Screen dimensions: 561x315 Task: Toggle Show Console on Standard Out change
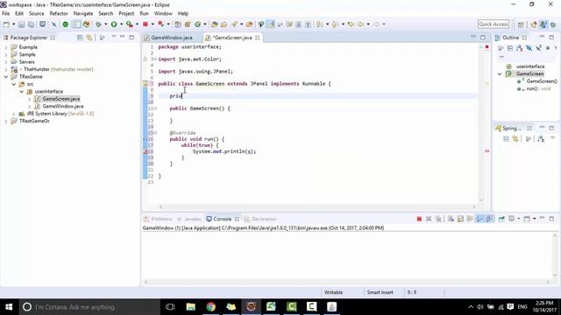pos(479,219)
